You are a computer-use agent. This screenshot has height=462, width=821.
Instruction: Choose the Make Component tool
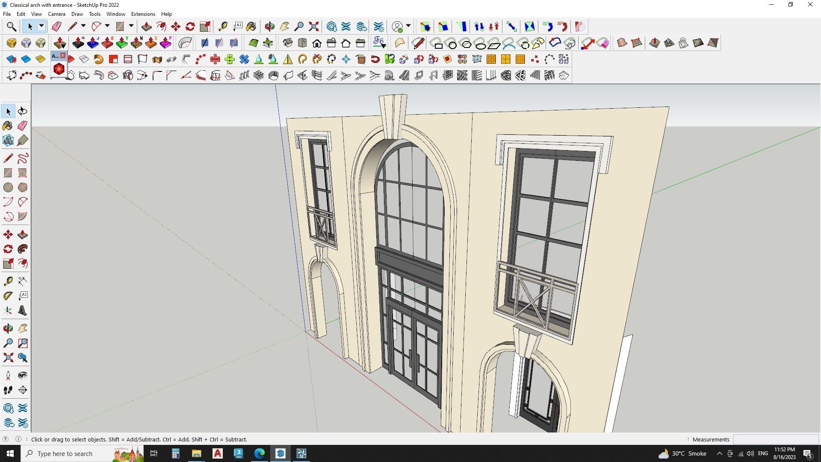point(8,140)
